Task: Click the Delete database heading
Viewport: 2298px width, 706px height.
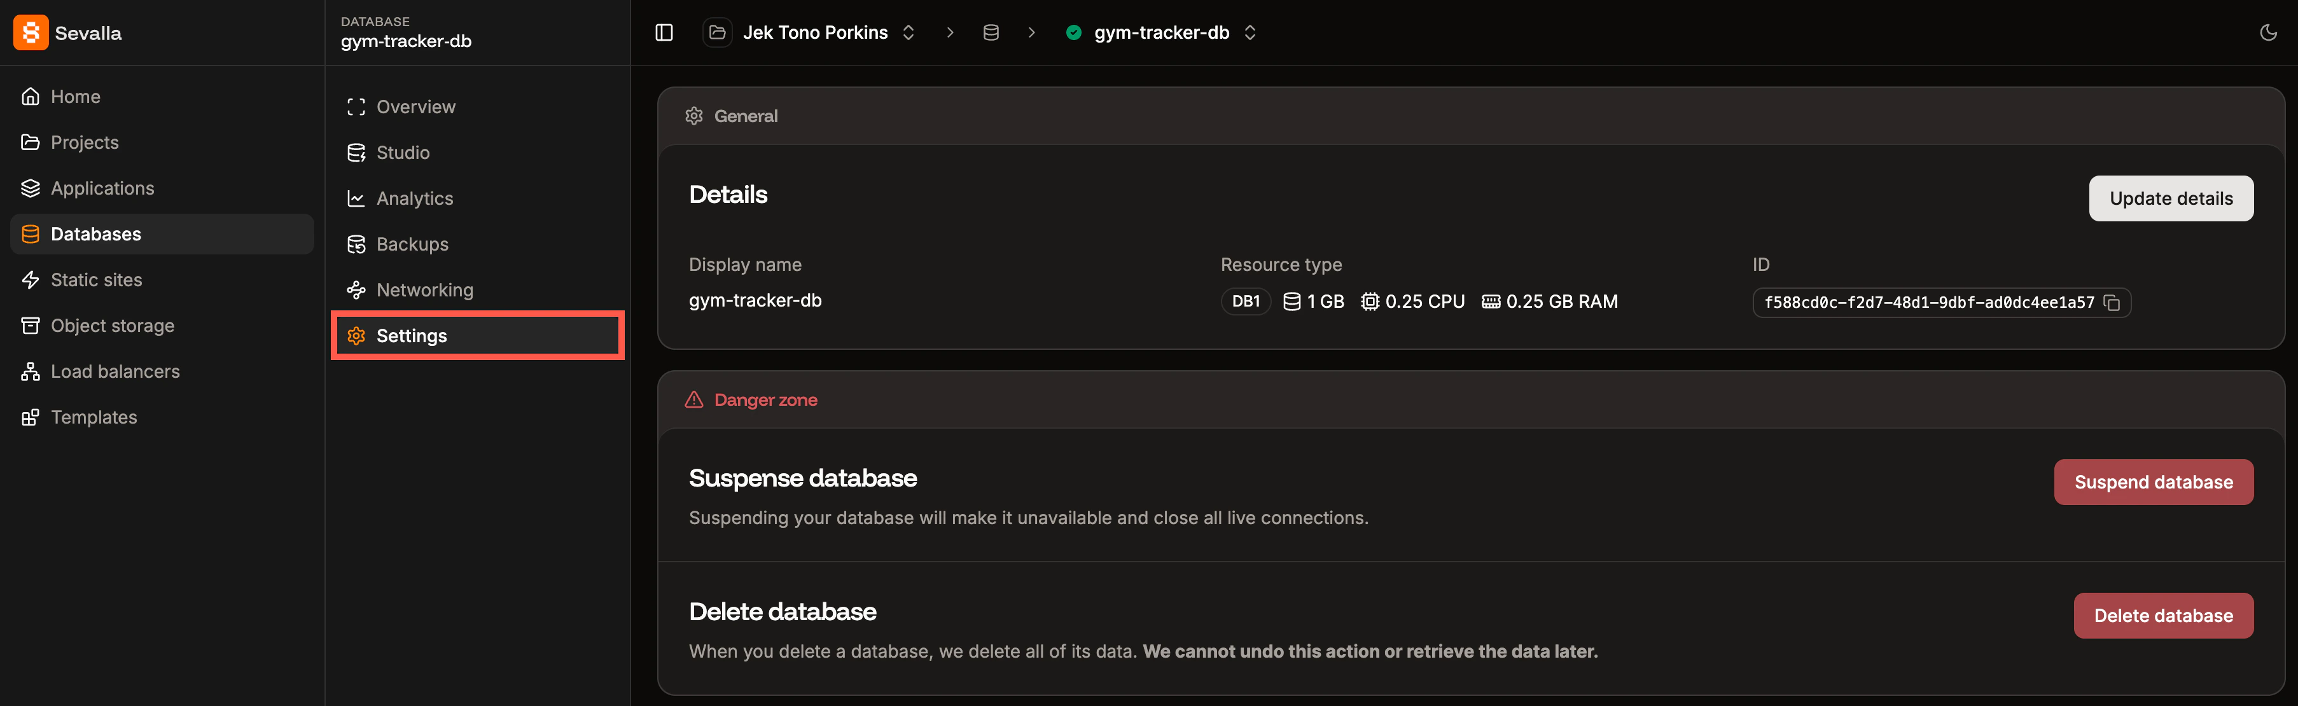Action: 783,611
